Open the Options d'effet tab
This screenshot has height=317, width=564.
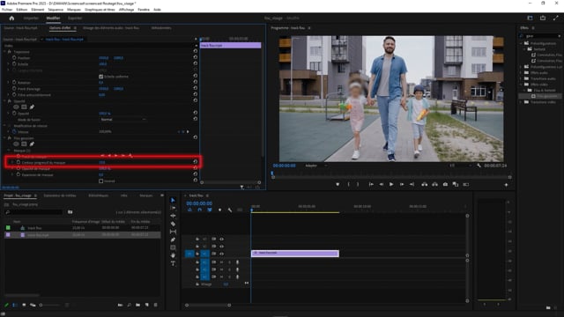[x=60, y=27]
